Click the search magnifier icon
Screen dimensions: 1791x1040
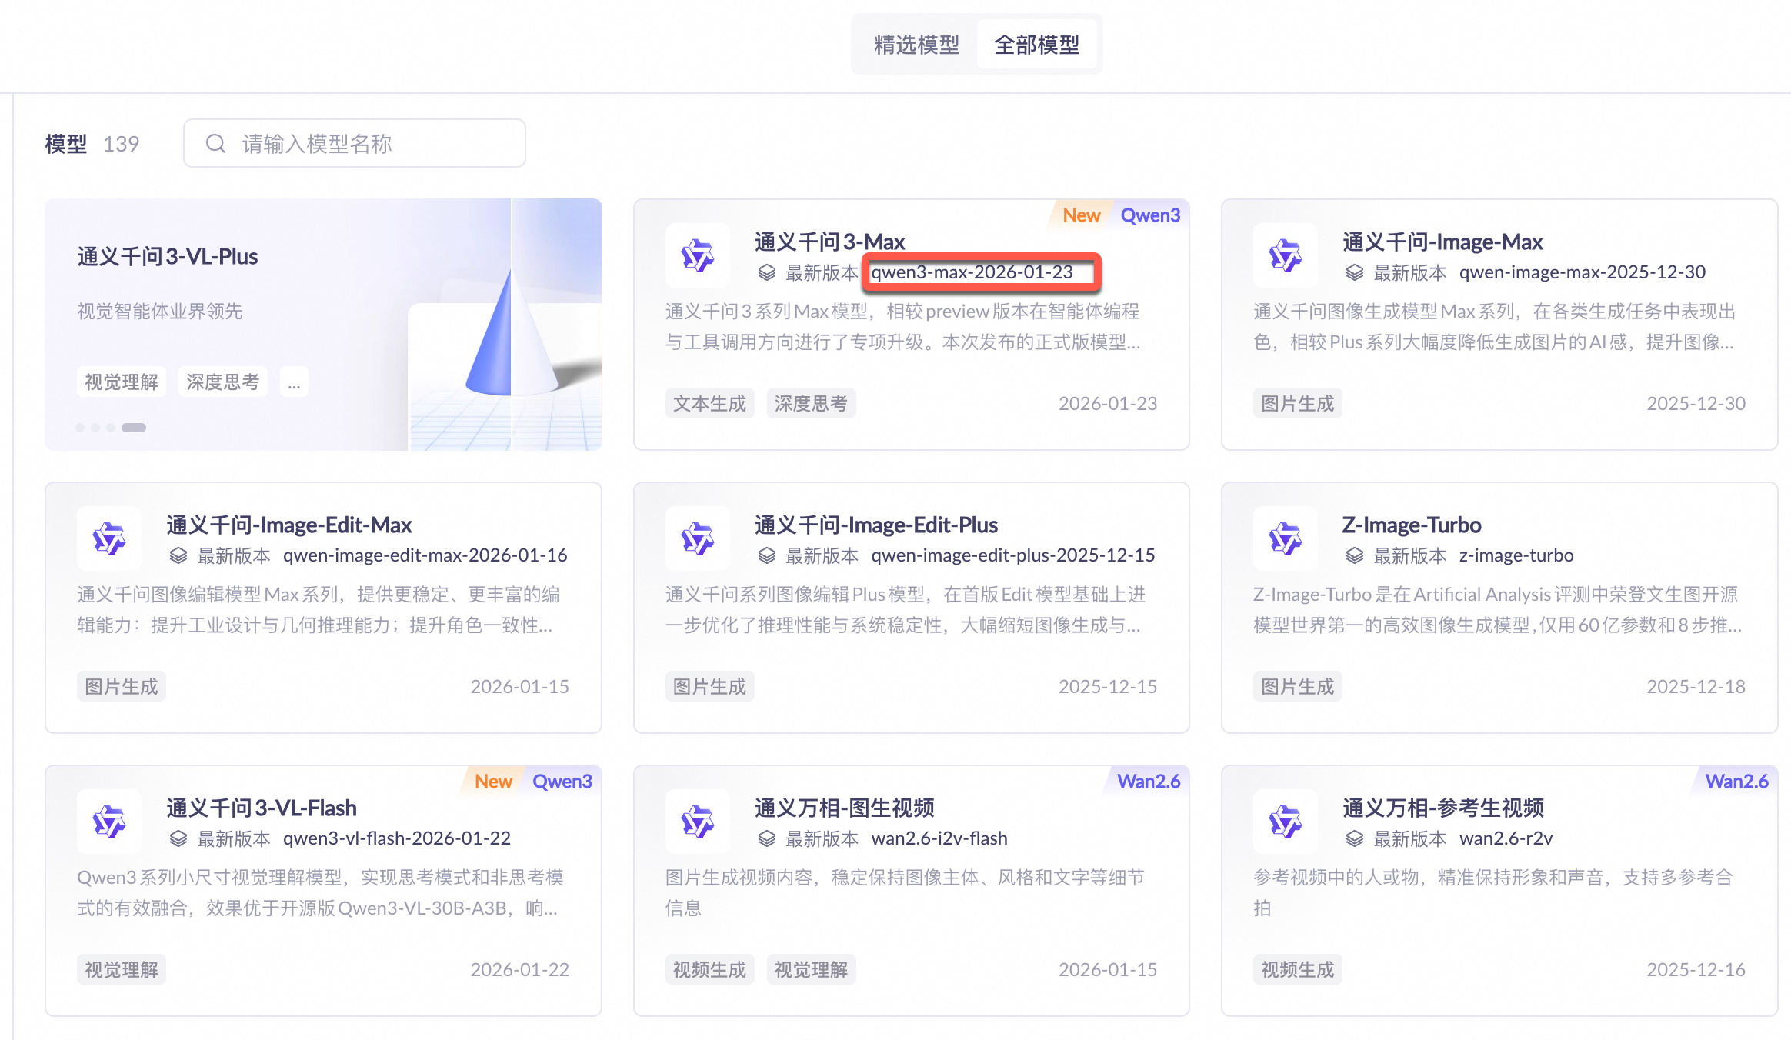coord(215,144)
